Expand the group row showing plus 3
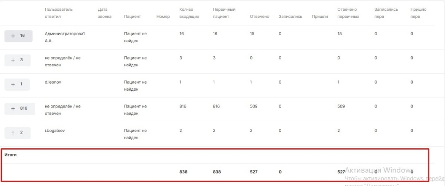Screen dimensions: 445x186 pyautogui.click(x=17, y=60)
